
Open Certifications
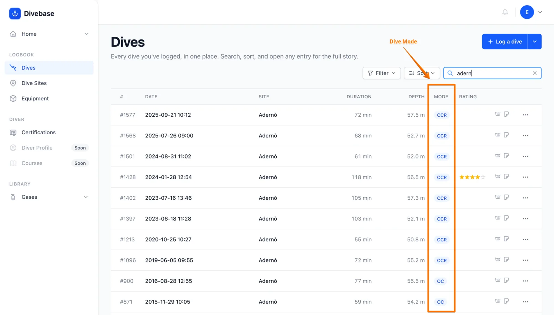(49, 132)
